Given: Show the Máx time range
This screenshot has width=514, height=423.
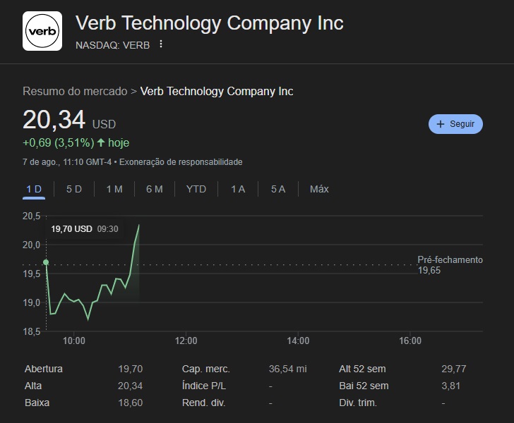Looking at the screenshot, I should pyautogui.click(x=319, y=189).
